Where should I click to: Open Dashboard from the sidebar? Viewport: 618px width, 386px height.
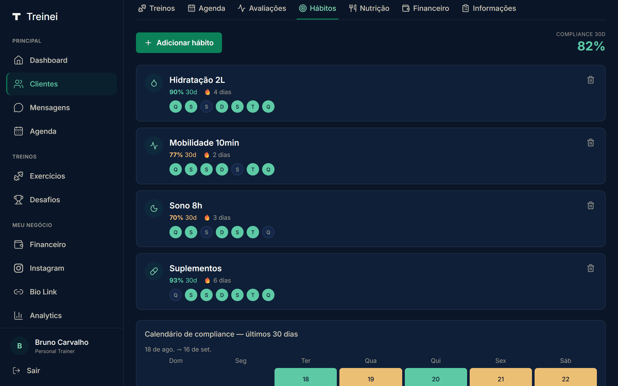[x=61, y=60]
